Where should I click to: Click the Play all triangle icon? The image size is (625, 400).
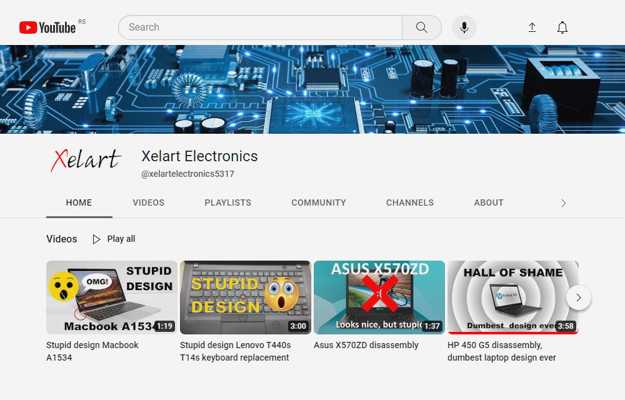point(96,239)
